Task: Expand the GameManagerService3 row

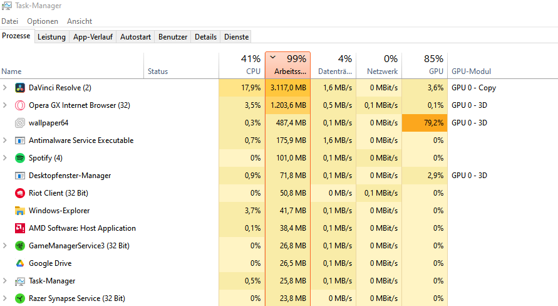Action: [4, 245]
